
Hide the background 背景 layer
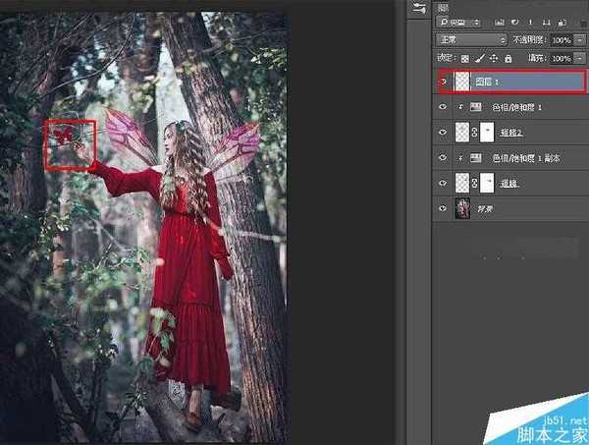tap(443, 208)
